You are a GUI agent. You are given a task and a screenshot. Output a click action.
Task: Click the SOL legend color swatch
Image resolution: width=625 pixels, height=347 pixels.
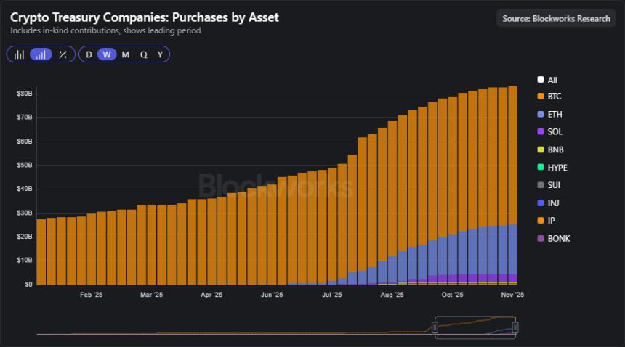pos(540,132)
